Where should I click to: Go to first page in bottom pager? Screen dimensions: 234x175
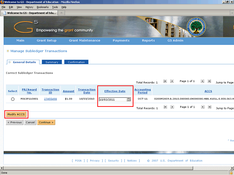pos(165,107)
